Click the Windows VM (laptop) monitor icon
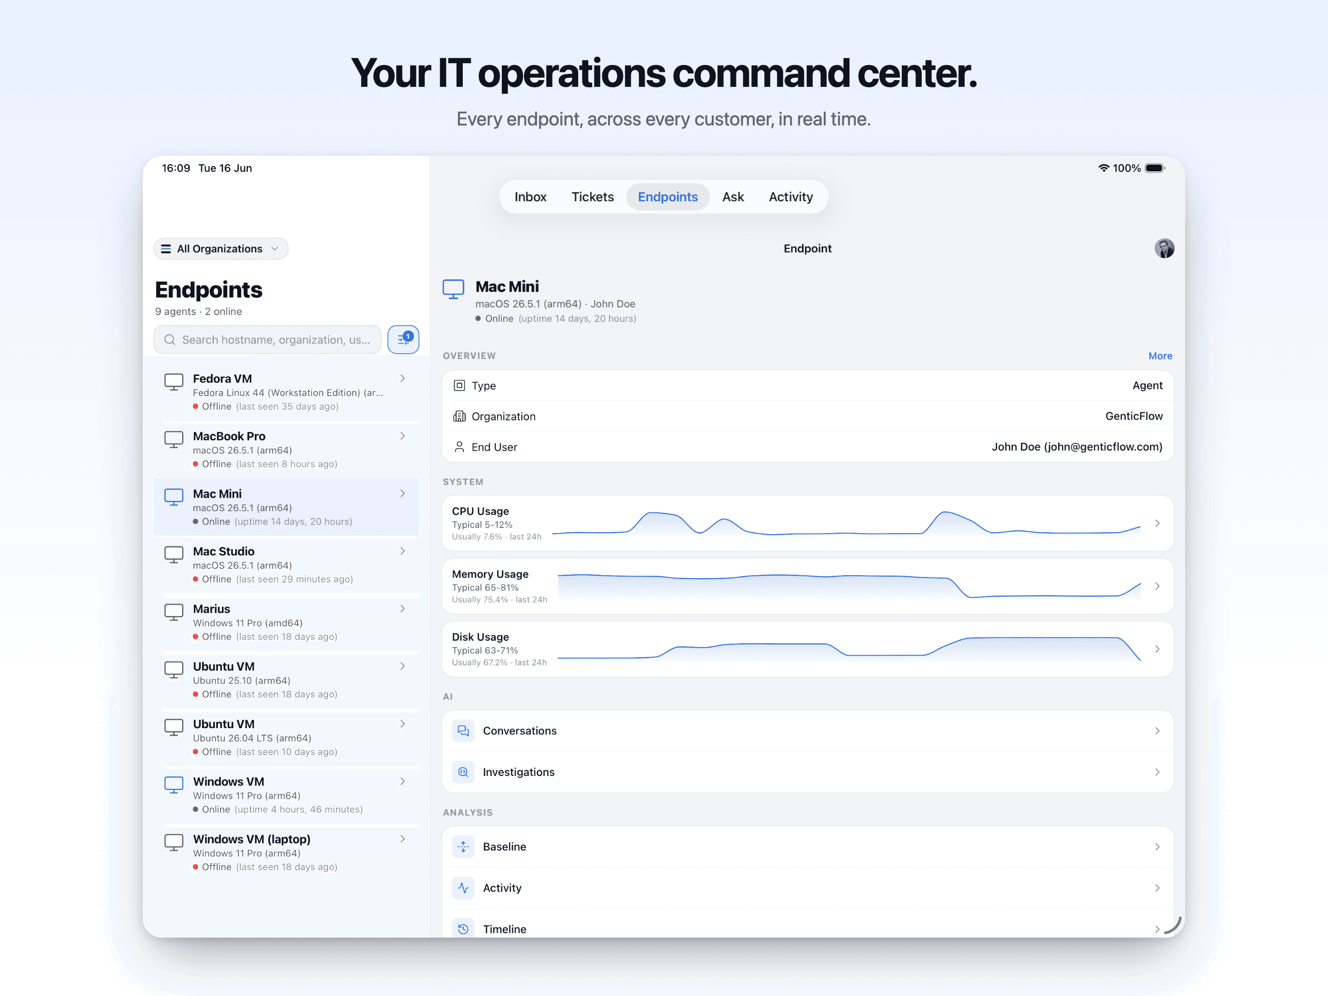 [x=174, y=843]
